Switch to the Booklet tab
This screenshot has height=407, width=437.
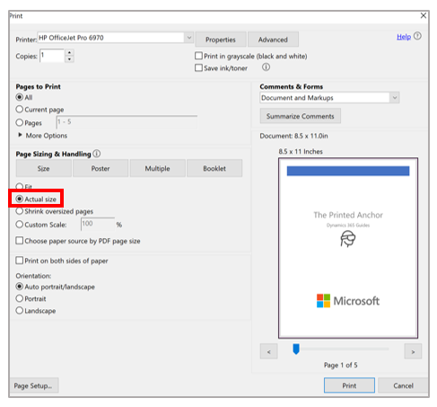(214, 168)
